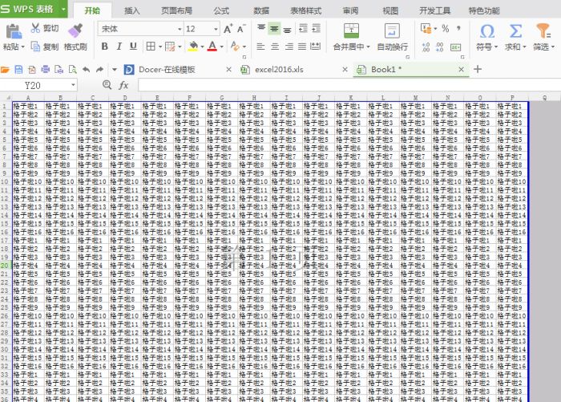The width and height of the screenshot is (561, 402).
Task: Expand the Merge and Center dropdown
Action: 368,47
